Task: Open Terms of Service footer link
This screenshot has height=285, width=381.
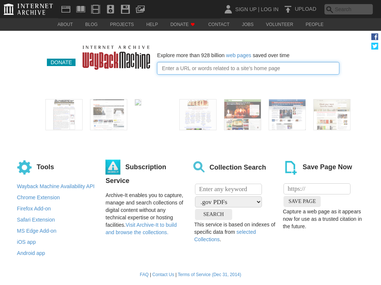Action: tap(209, 275)
